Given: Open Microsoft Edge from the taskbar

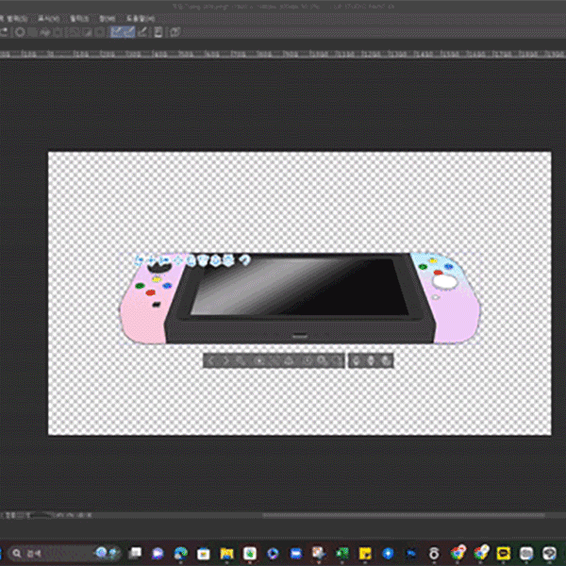Looking at the screenshot, I should (180, 553).
